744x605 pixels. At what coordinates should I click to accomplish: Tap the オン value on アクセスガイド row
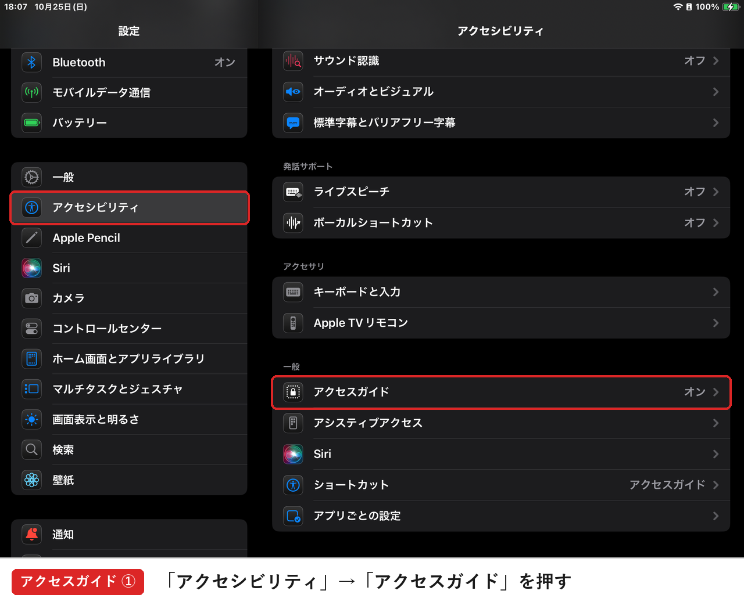coord(695,392)
